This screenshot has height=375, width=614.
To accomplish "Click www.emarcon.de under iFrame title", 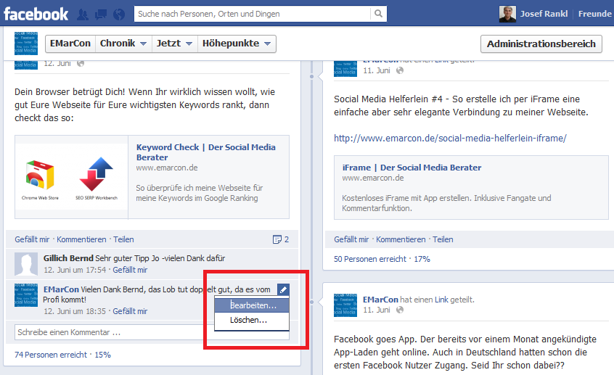I will pyautogui.click(x=373, y=178).
